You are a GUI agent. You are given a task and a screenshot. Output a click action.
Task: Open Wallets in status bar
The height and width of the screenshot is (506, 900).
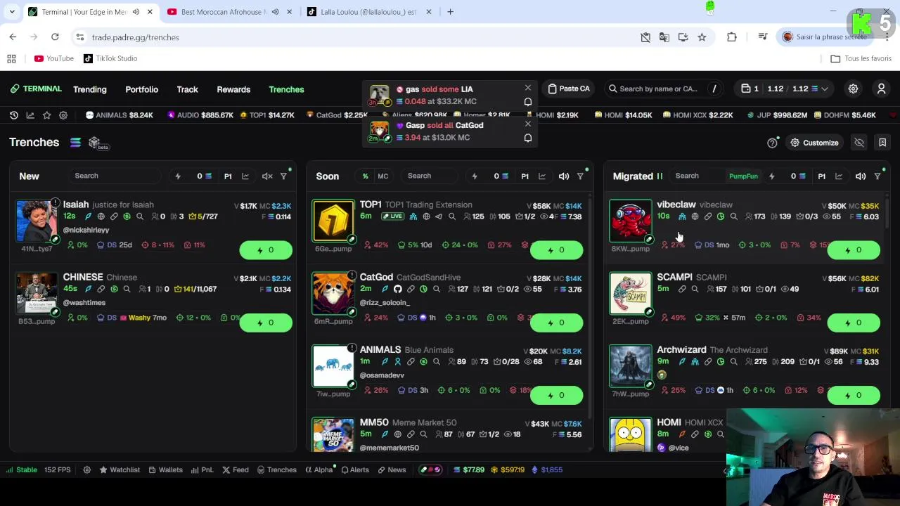(x=165, y=469)
